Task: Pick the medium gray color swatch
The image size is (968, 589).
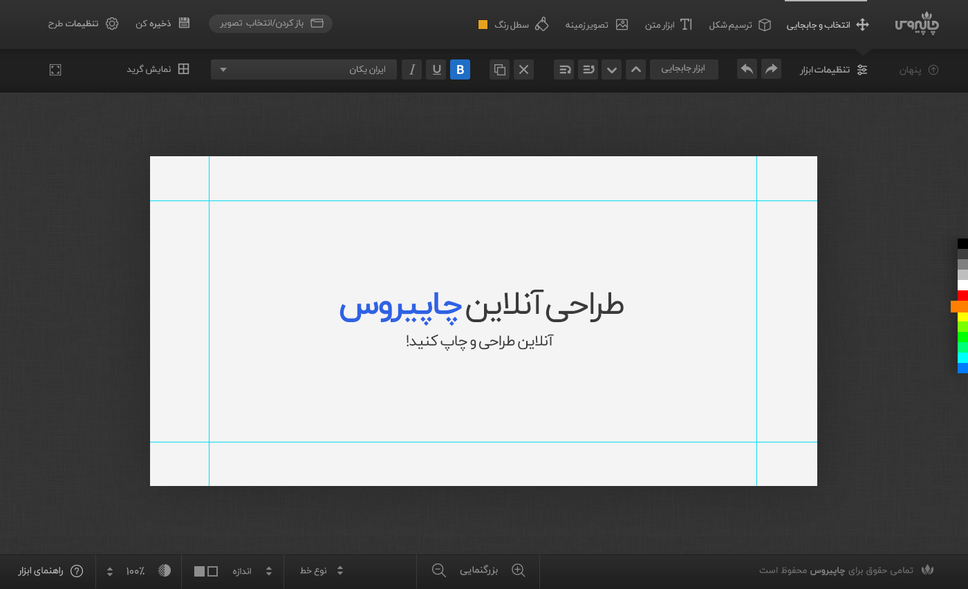Action: (x=962, y=264)
